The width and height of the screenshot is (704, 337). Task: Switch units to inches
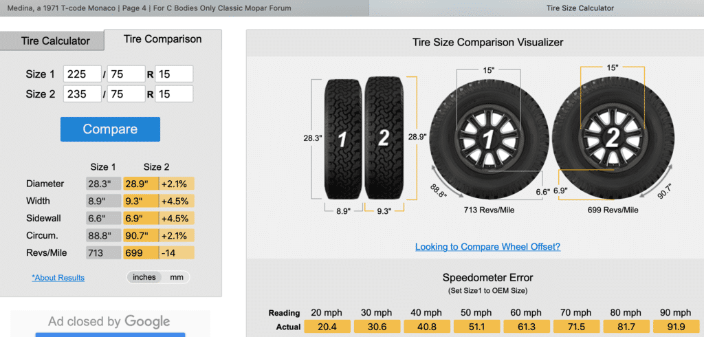144,277
